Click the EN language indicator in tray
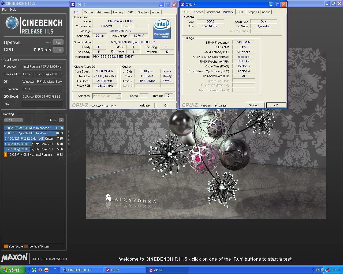Viewport: 343px width, 274px height. (x=318, y=270)
